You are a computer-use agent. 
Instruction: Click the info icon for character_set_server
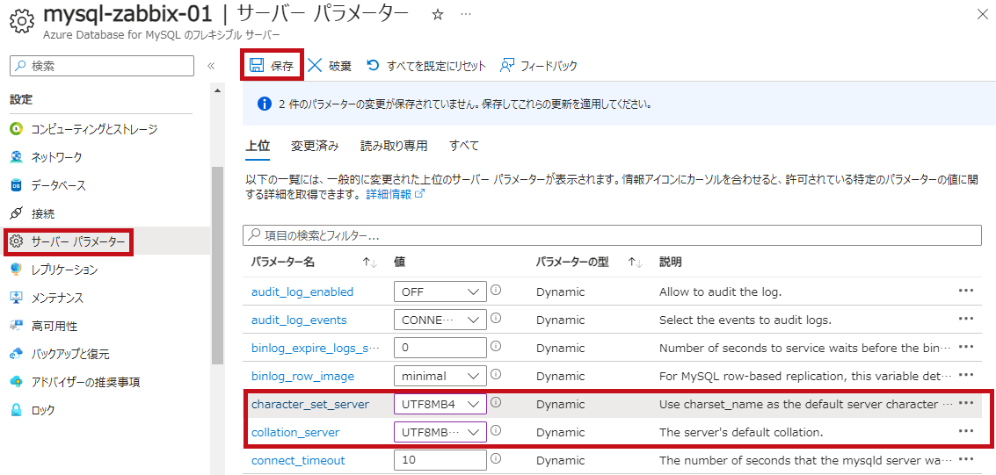[x=497, y=402]
